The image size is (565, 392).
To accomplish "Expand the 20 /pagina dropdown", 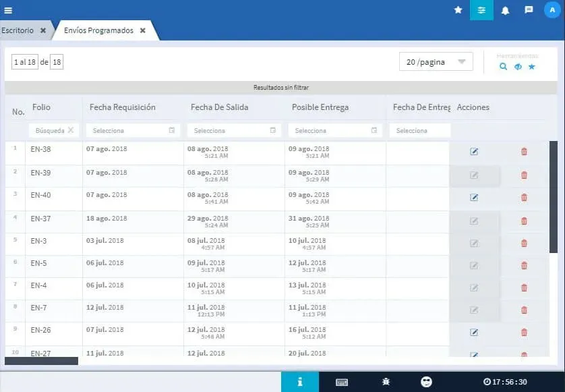I will (x=436, y=62).
